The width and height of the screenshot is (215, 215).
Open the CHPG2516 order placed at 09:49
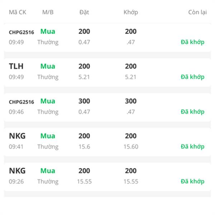[21, 32]
